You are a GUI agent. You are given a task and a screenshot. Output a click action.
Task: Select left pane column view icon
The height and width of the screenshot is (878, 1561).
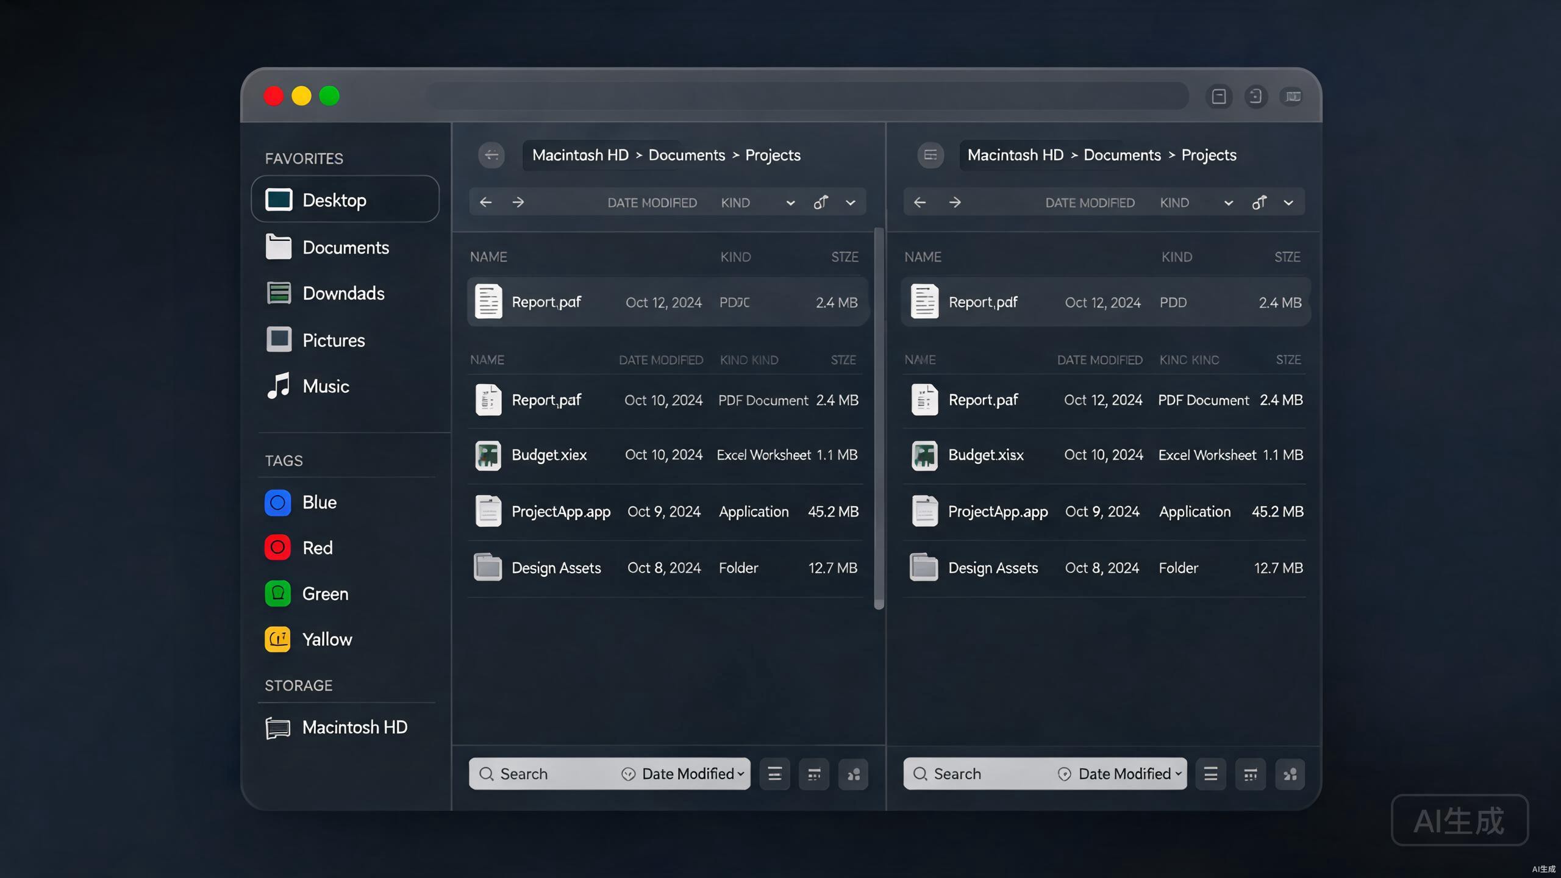(814, 774)
